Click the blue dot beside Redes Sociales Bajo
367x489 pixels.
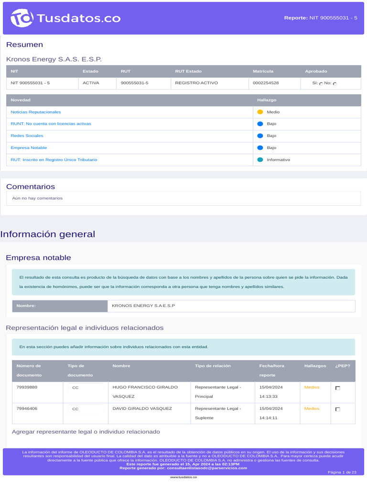(260, 136)
